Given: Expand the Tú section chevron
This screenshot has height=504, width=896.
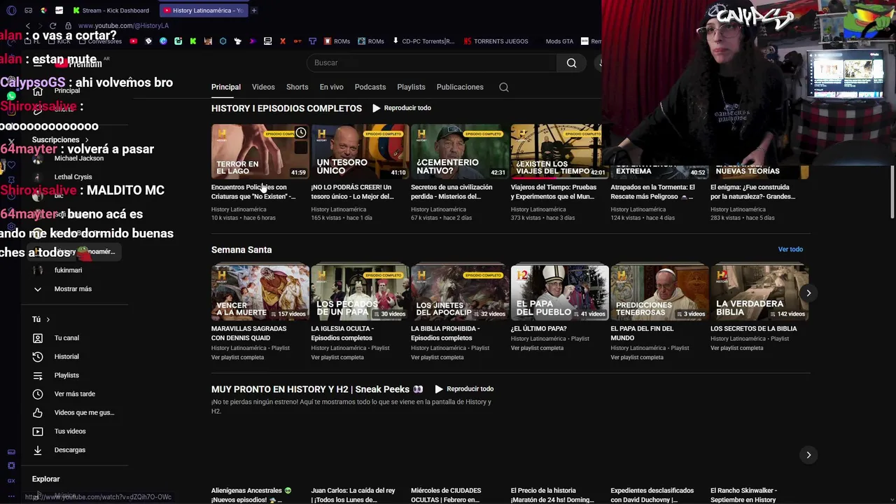Looking at the screenshot, I should pos(48,320).
